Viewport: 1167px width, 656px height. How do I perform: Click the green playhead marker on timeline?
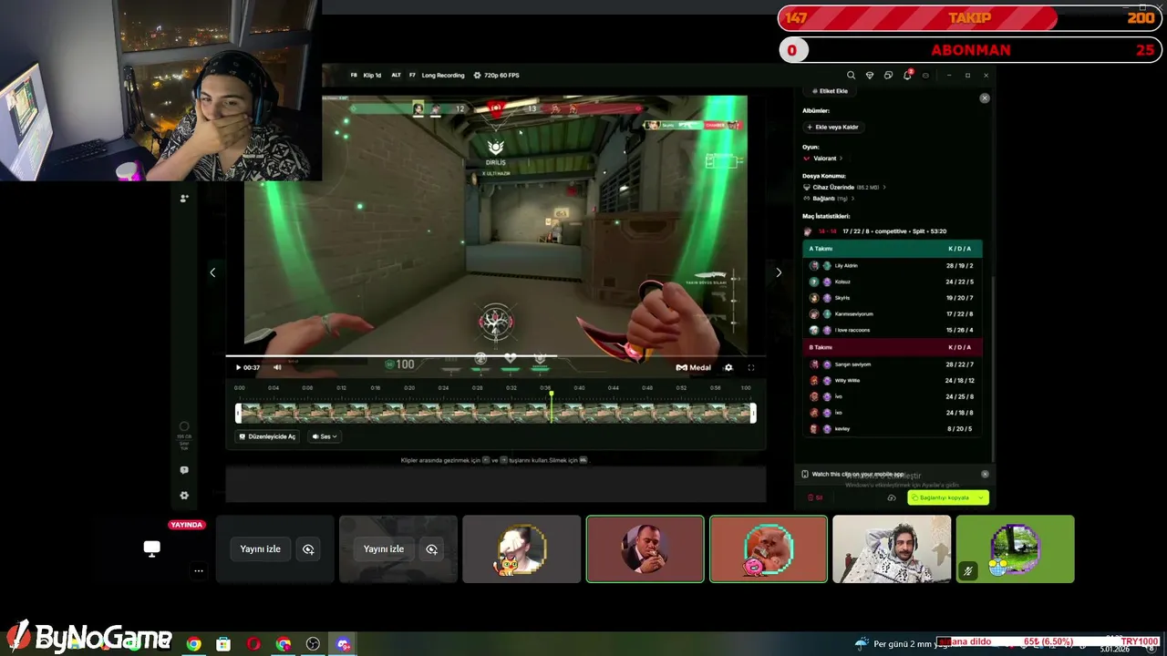[551, 394]
